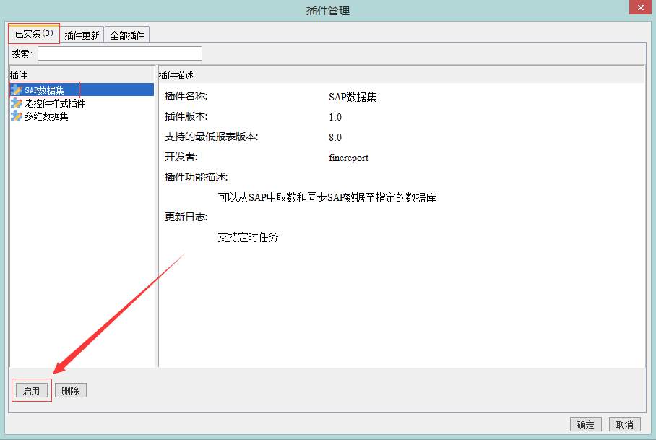Select the SAP数据集 plugin row
Image resolution: width=656 pixels, height=440 pixels.
point(82,90)
